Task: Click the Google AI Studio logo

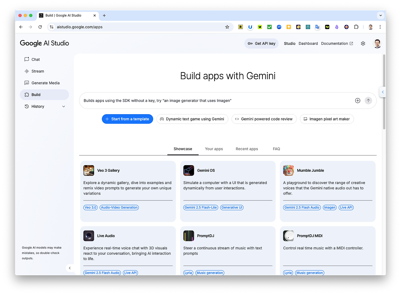Action: pyautogui.click(x=44, y=43)
